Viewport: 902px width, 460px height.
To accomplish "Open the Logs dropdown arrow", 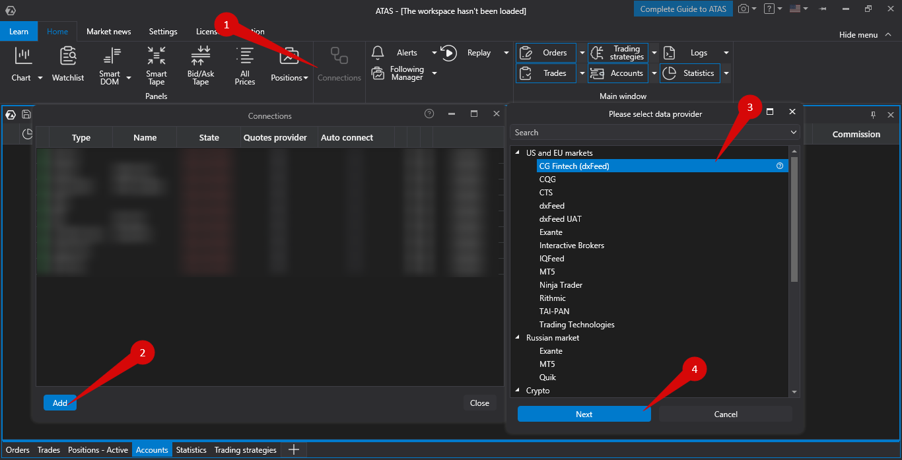I will pos(726,53).
